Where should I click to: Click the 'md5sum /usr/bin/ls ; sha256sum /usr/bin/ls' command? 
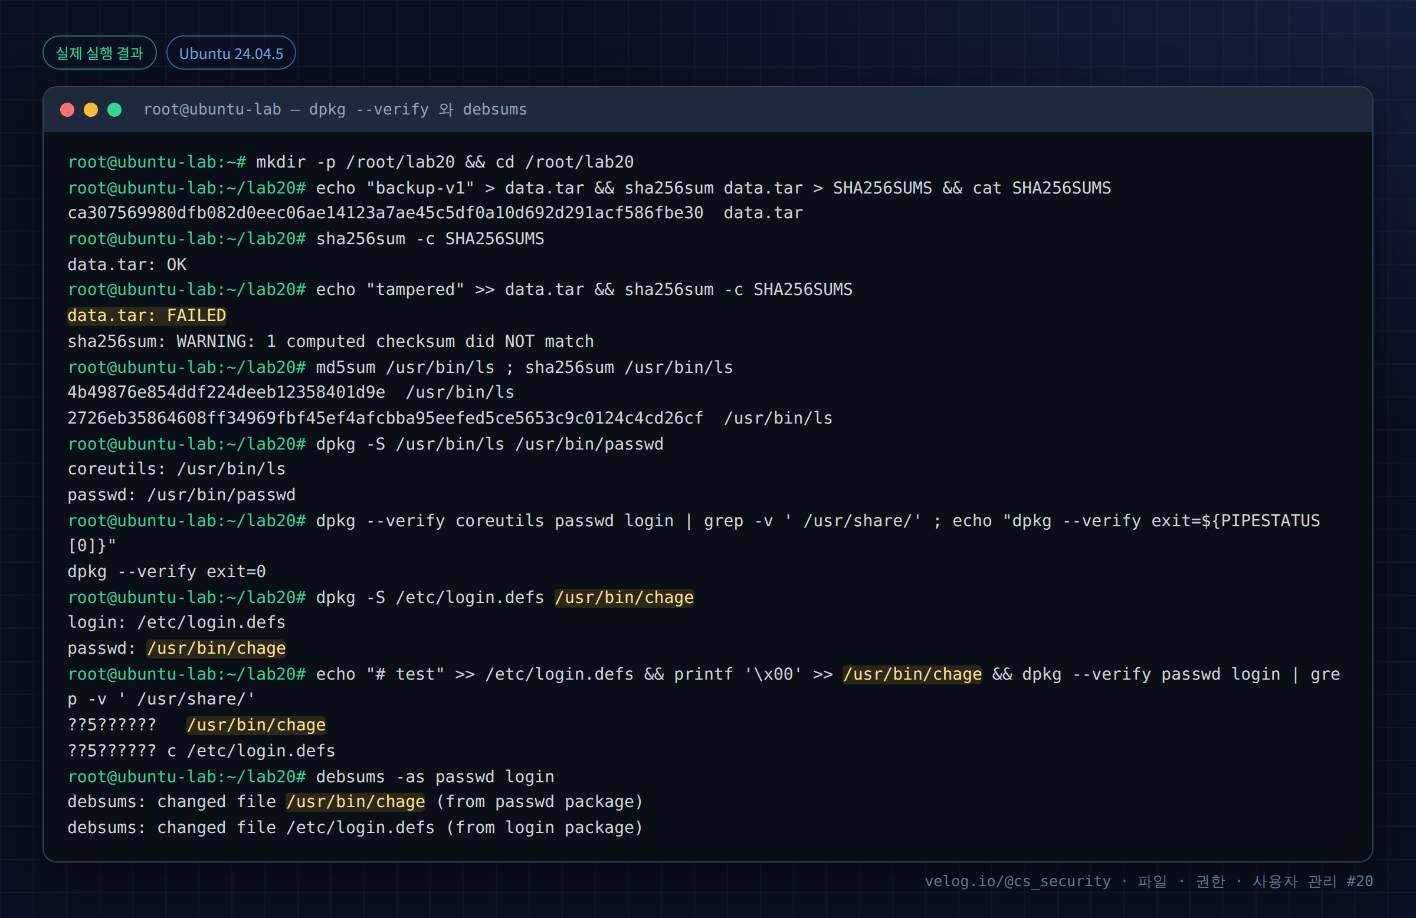(401, 368)
